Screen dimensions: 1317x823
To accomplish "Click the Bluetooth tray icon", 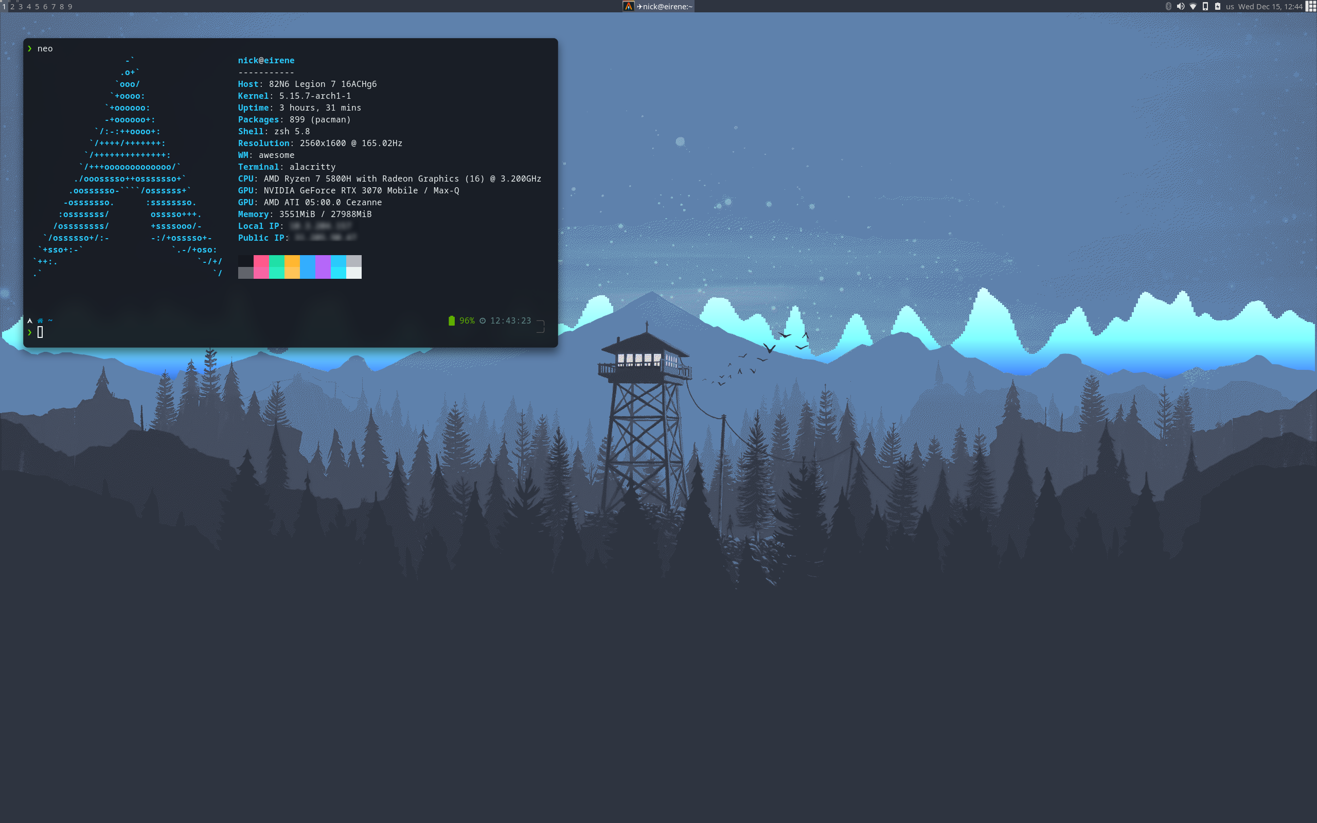I will click(x=1168, y=7).
